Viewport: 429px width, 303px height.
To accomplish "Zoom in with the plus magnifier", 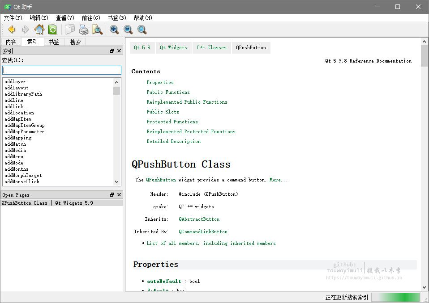I will coord(114,29).
